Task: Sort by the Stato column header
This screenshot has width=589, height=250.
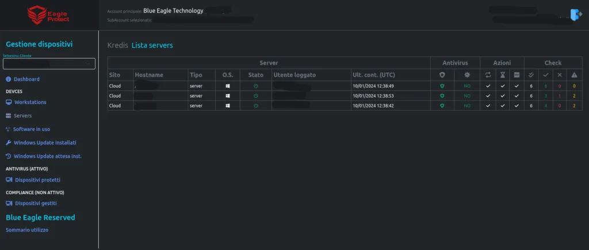Action: 256,75
